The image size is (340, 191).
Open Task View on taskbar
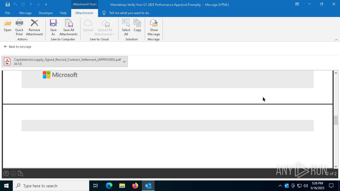[96, 186]
